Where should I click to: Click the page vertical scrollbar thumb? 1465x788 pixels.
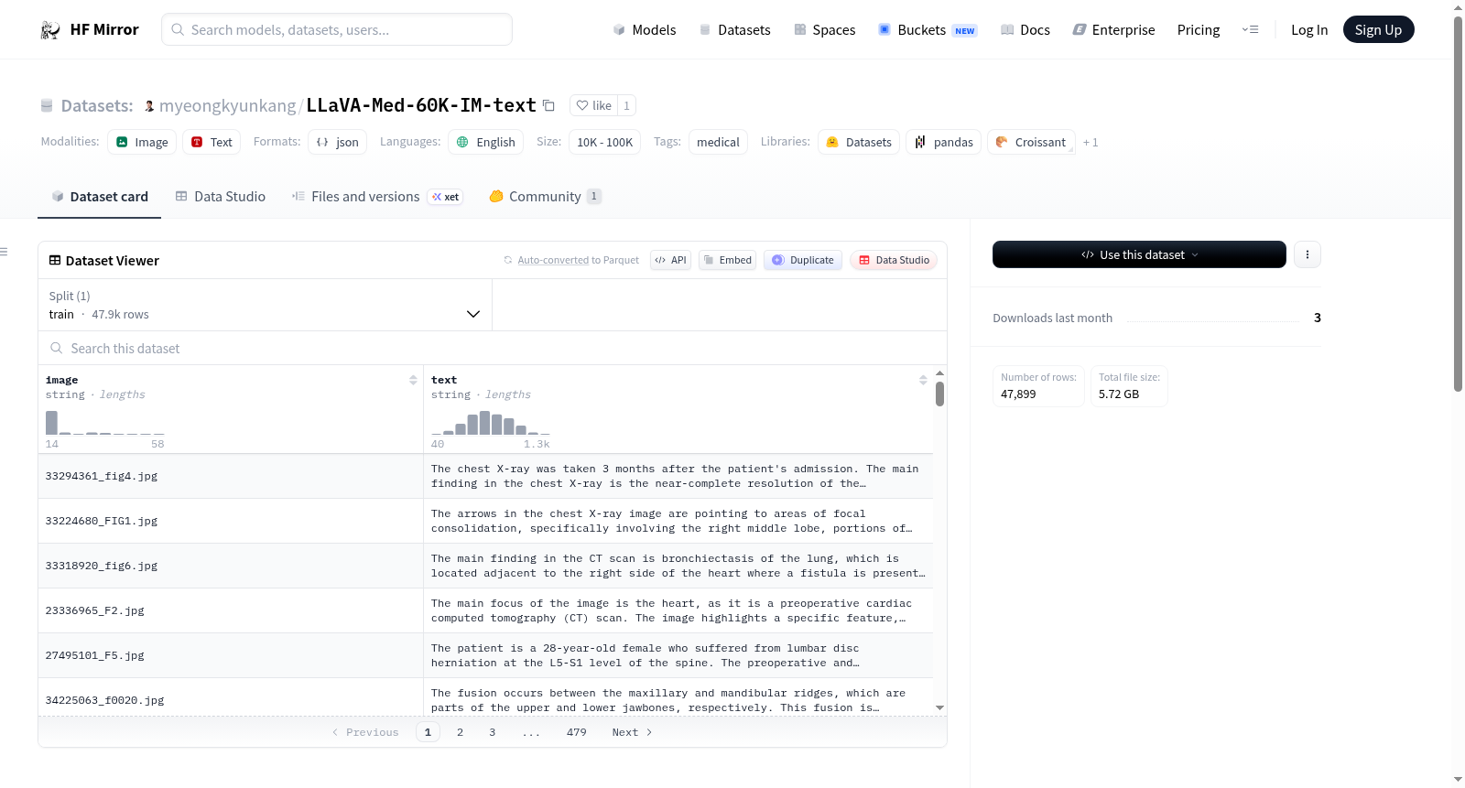(1459, 203)
